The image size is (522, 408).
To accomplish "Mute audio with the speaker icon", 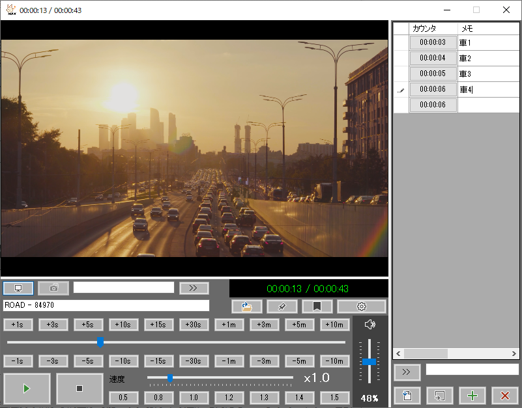I will (x=370, y=325).
